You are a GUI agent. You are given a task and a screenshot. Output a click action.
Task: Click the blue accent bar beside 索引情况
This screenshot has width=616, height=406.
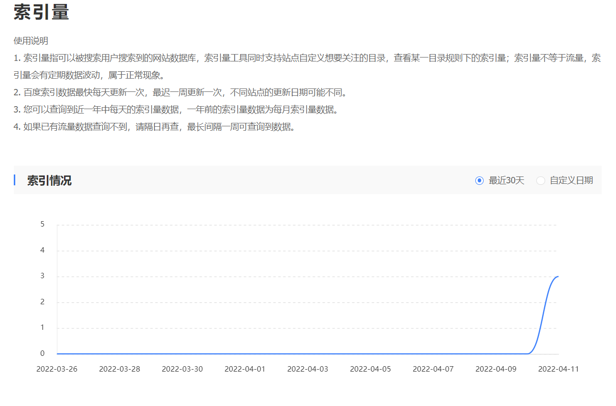pos(15,180)
